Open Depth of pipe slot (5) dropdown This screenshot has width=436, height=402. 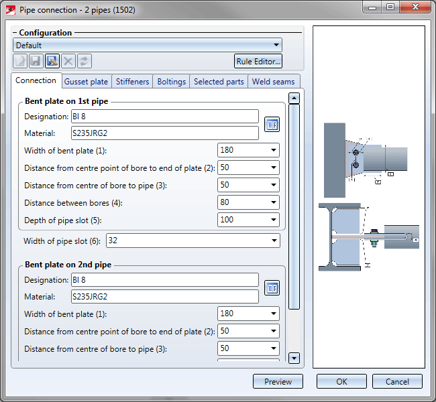[274, 219]
